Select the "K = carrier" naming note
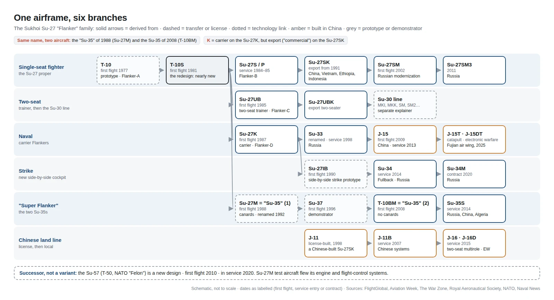554x300 pixels. [276, 40]
